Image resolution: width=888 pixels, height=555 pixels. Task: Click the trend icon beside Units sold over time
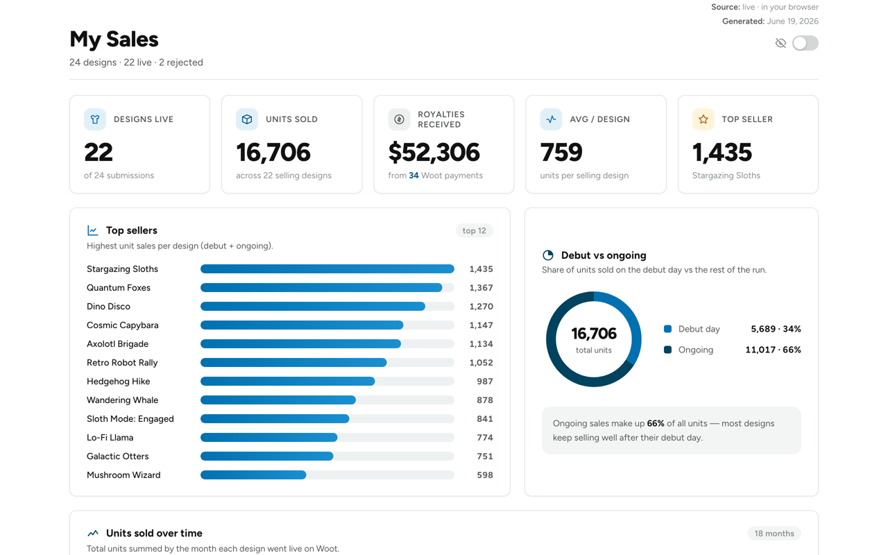coord(93,533)
